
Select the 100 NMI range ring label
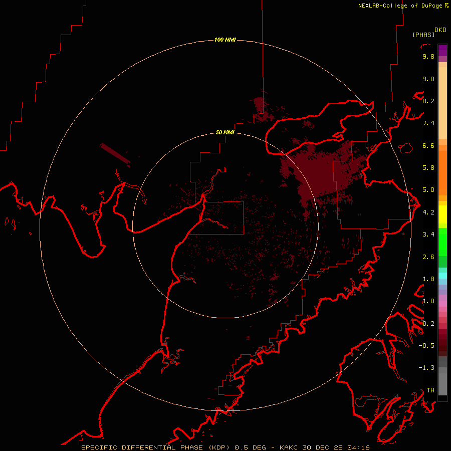pos(225,40)
